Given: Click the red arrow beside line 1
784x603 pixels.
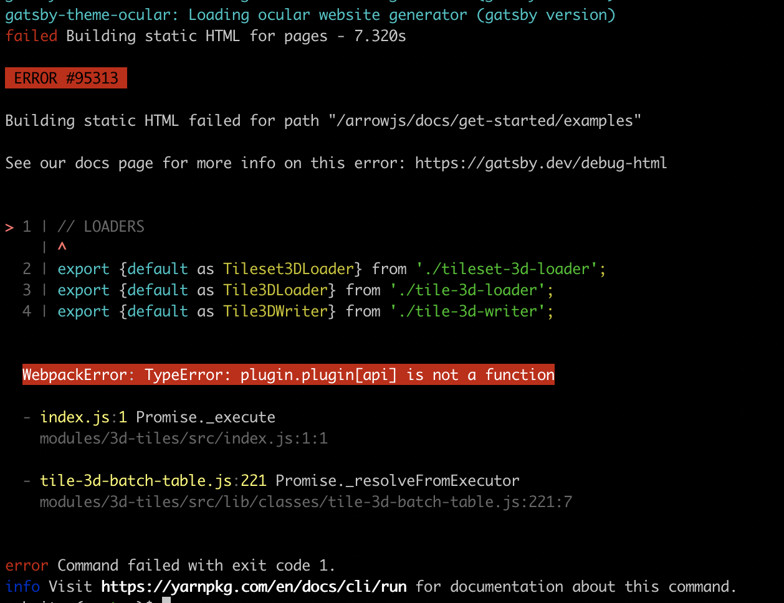Looking at the screenshot, I should (x=9, y=227).
